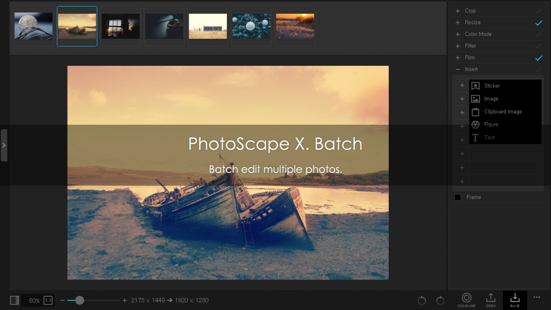Set zoom to 1:1 actual size
The width and height of the screenshot is (551, 310).
click(x=48, y=301)
